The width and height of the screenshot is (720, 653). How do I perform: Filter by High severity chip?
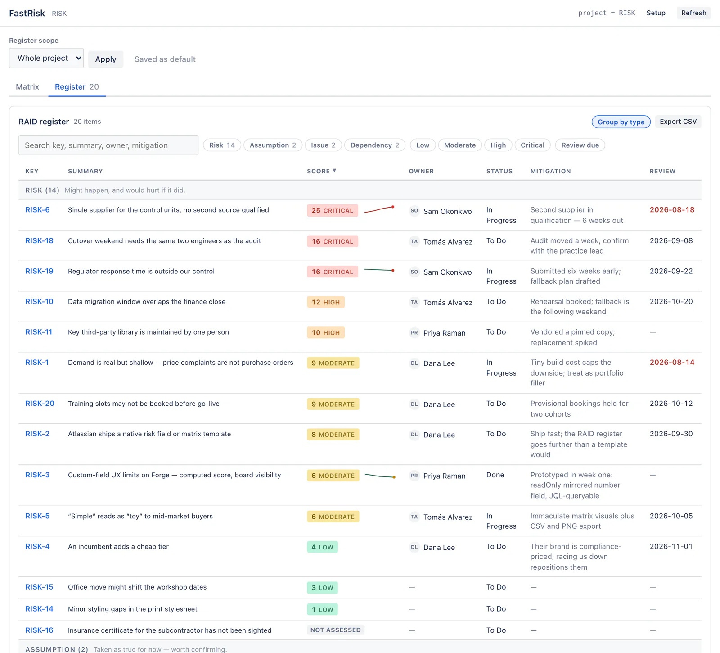[x=498, y=145]
